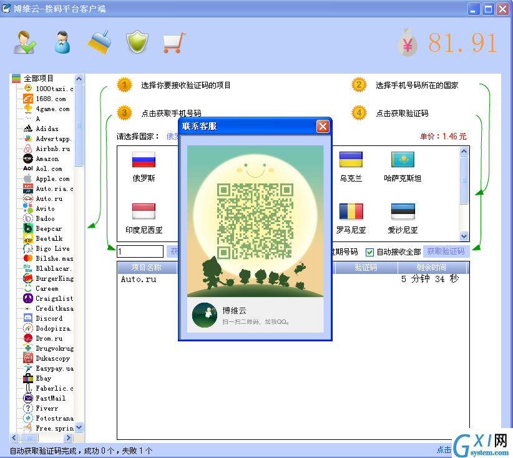The image size is (513, 458).
Task: Click project tree scroll left arrow
Action: tap(14, 437)
